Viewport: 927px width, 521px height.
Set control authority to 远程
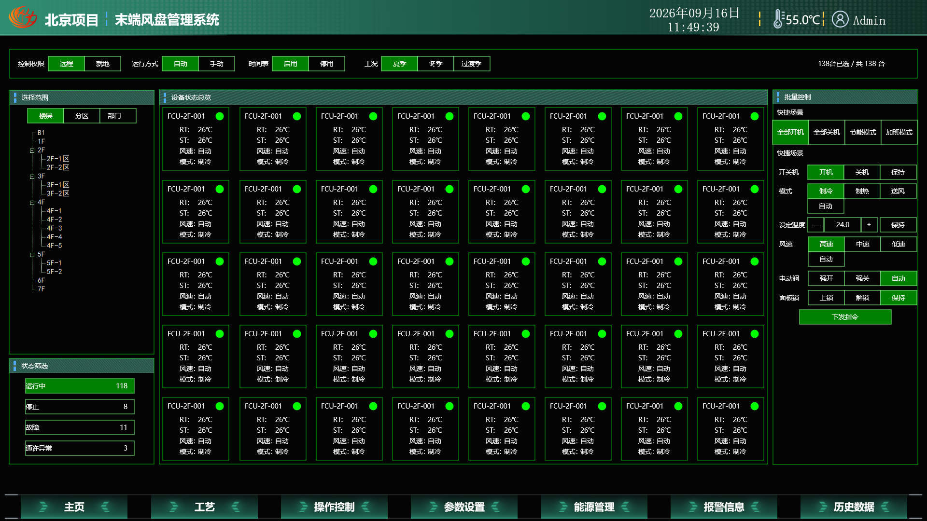pyautogui.click(x=66, y=64)
